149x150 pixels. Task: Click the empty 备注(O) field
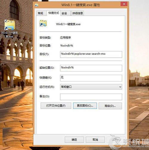coord(91,97)
